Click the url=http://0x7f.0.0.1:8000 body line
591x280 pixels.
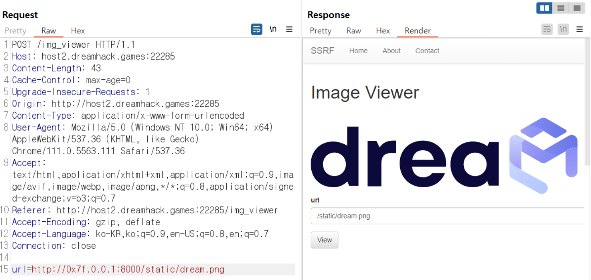coord(118,269)
